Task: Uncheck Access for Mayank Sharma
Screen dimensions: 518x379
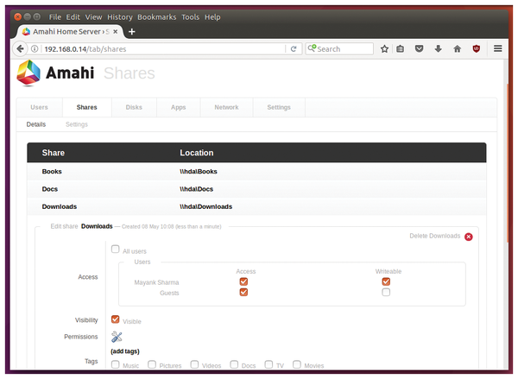Action: [243, 281]
